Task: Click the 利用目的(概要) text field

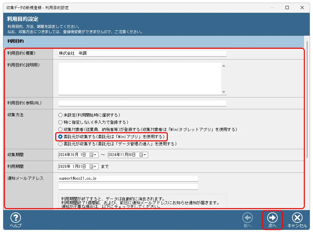Action: pyautogui.click(x=142, y=53)
